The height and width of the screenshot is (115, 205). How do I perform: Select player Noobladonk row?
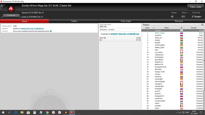172,57
